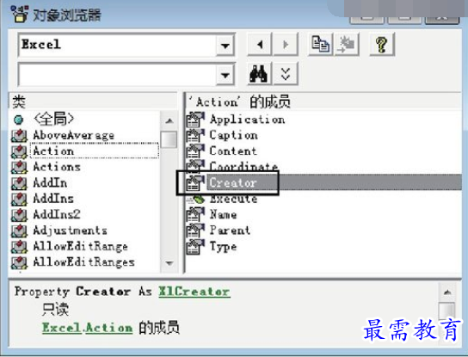Click the Creator property icon

pyautogui.click(x=195, y=183)
